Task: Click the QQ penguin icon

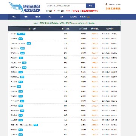Action: point(107,5)
